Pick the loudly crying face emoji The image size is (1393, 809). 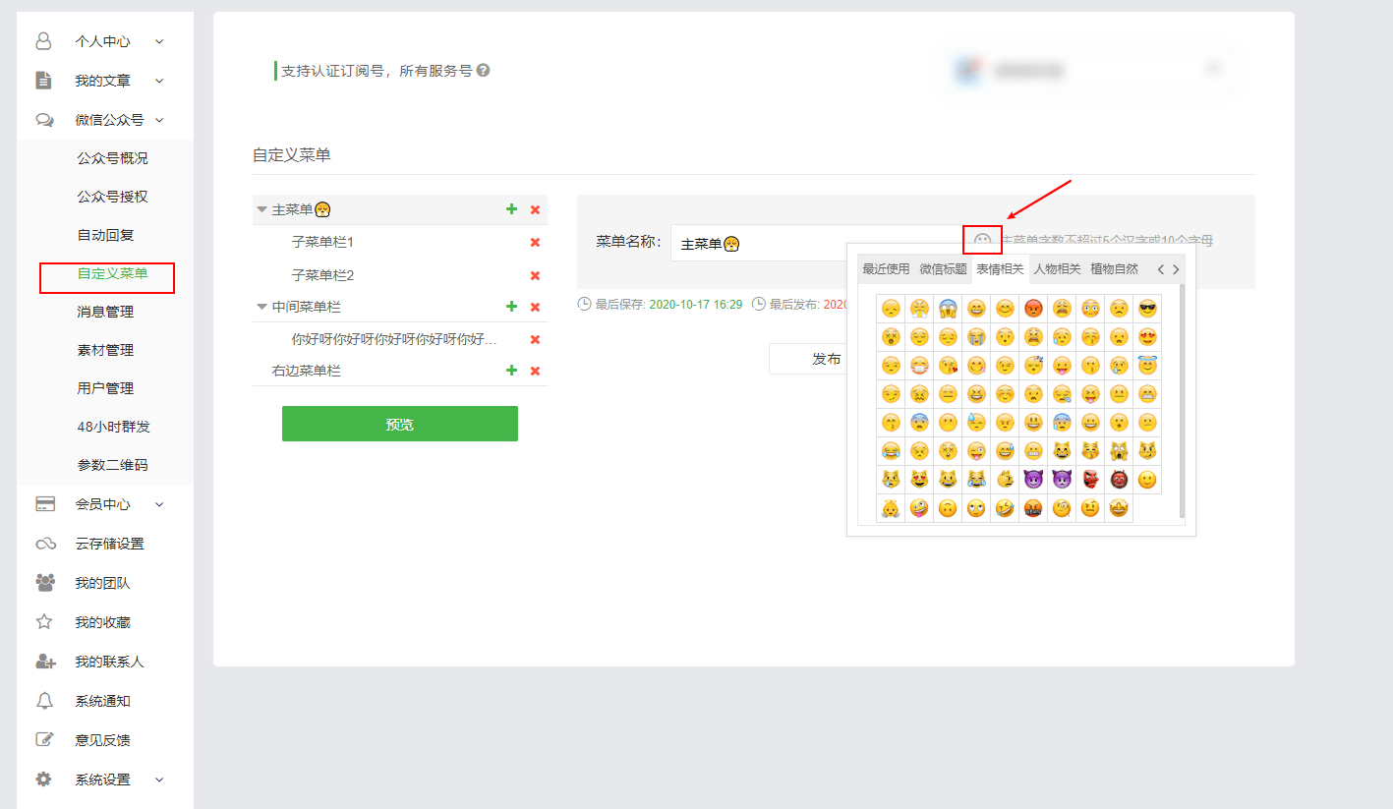(976, 336)
